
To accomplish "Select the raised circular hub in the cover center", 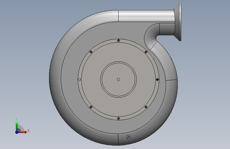I will tap(119, 80).
